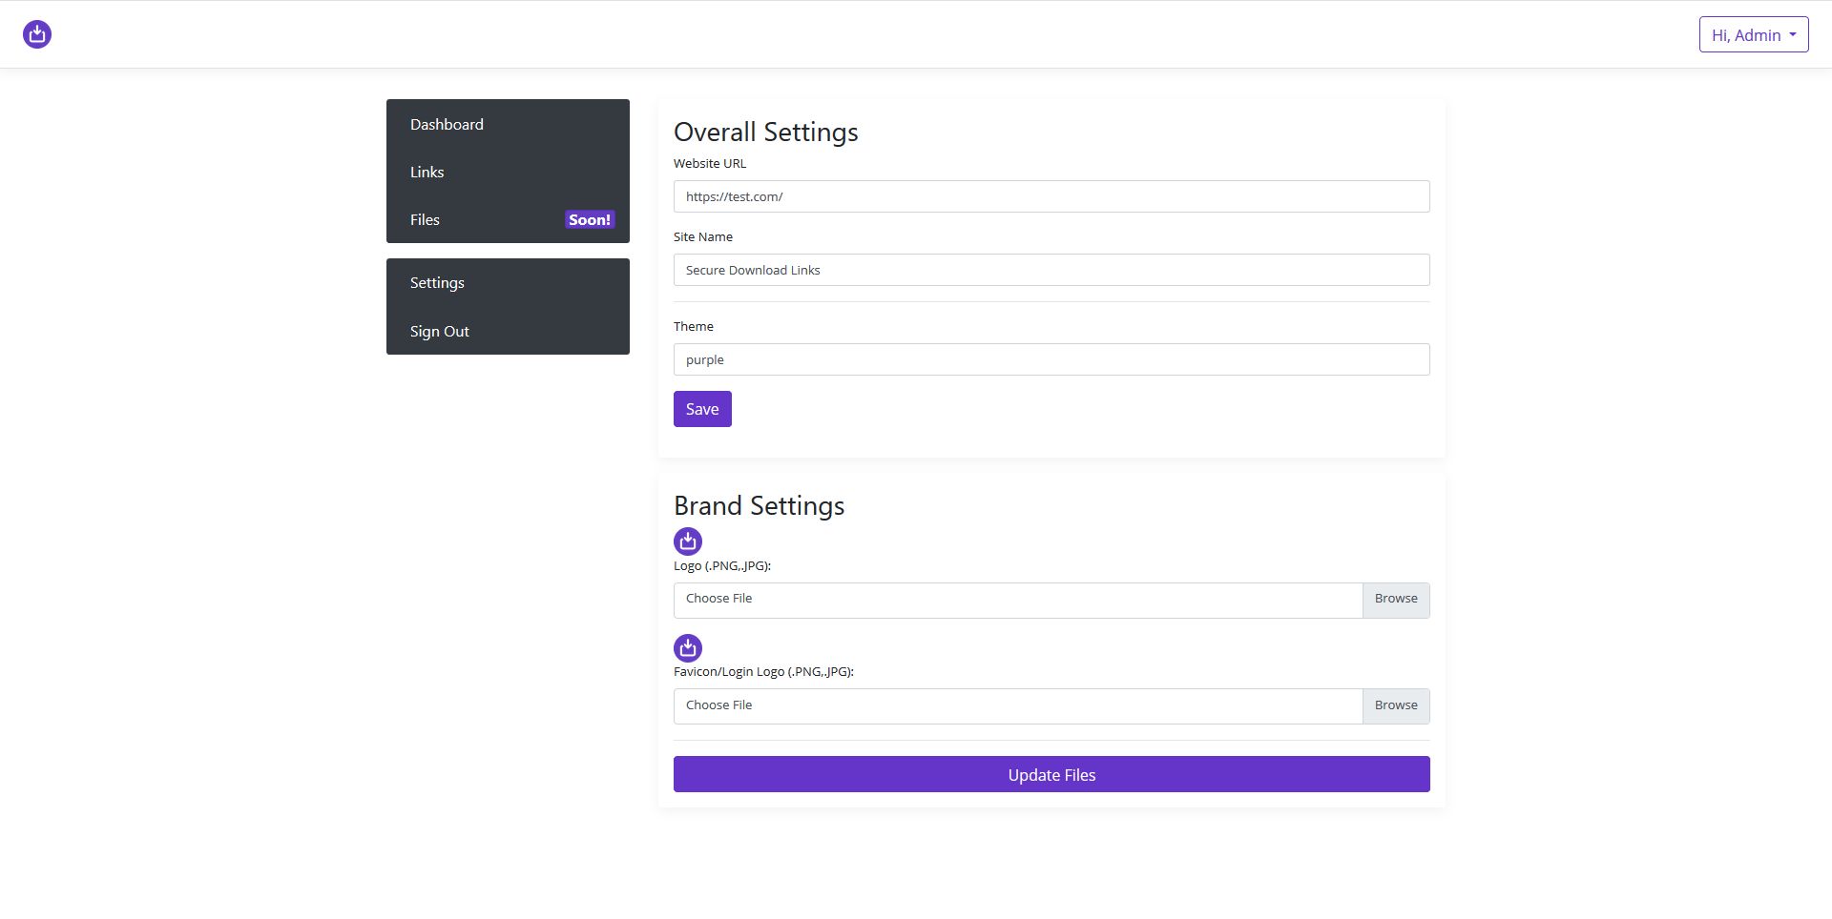Click the Soon! badge next to Files
1832x919 pixels.
pos(589,220)
